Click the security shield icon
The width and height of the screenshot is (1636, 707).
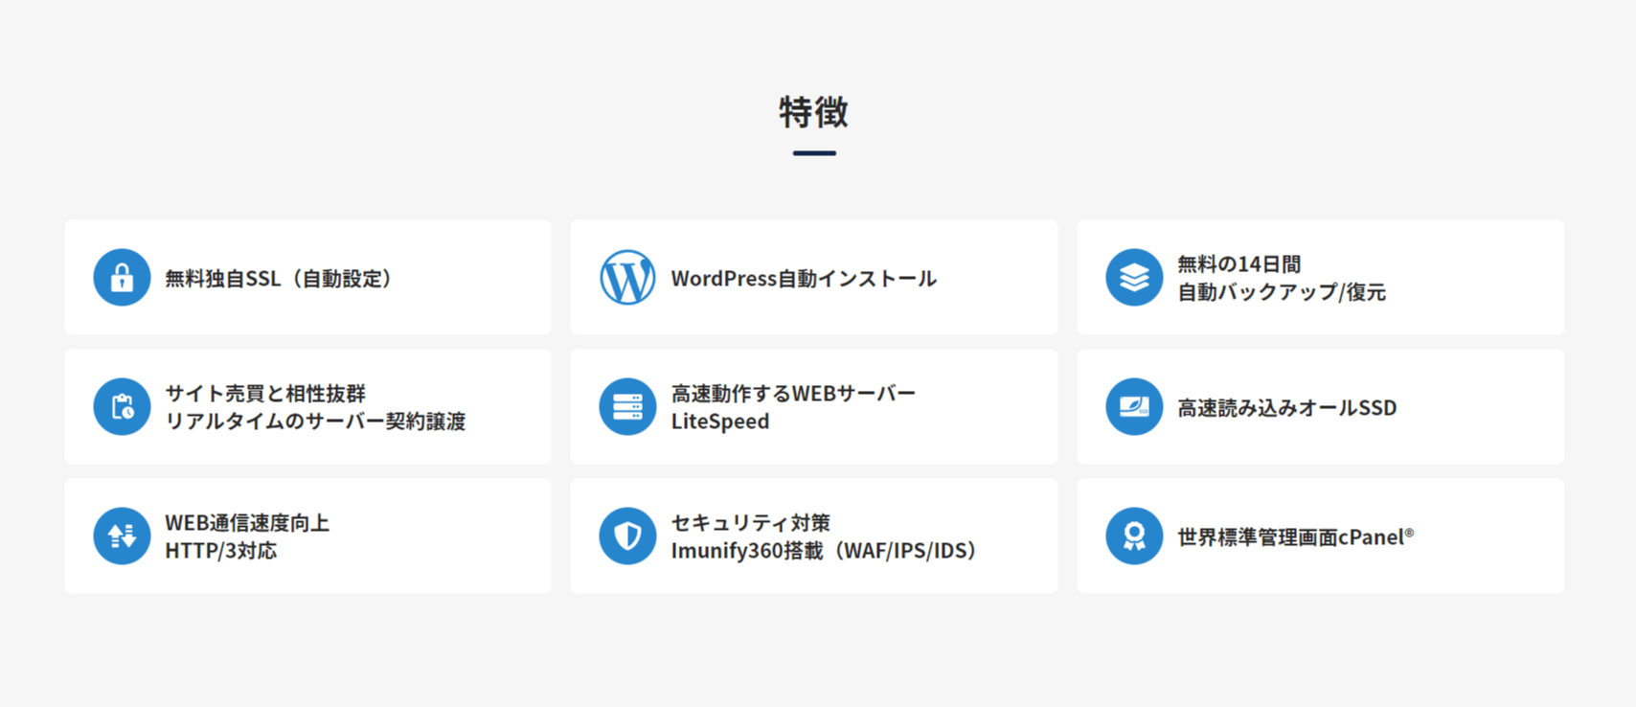point(627,536)
